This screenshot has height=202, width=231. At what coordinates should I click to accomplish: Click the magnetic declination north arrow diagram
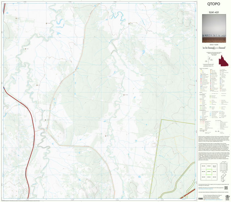(209, 60)
